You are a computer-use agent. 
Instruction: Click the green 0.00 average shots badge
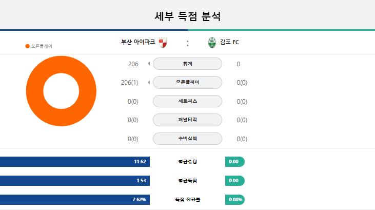tap(235, 162)
